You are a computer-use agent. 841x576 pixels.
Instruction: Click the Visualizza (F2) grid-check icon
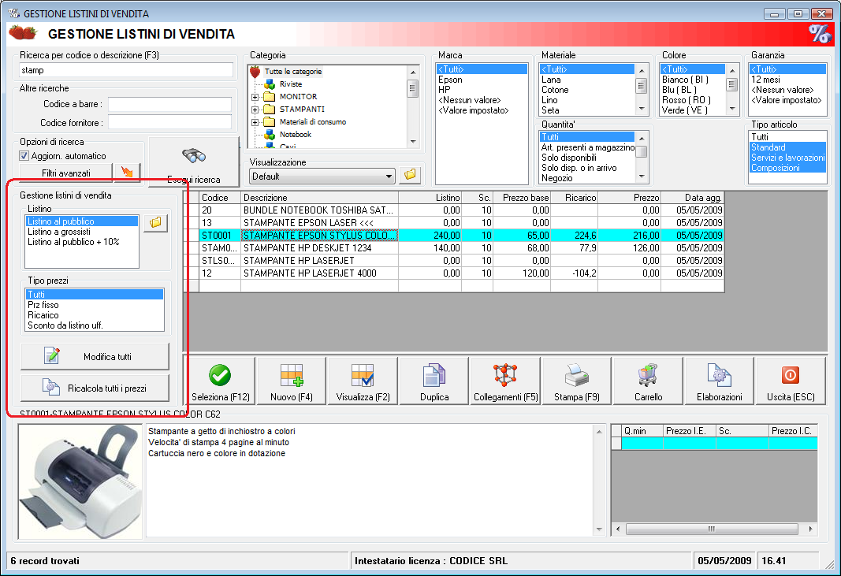(x=363, y=375)
